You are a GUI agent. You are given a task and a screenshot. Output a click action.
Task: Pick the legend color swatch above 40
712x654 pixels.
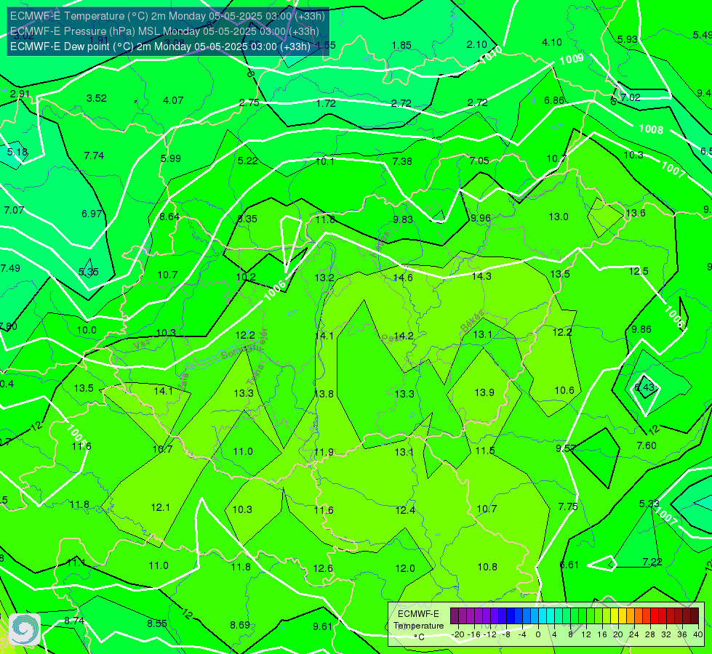point(695,616)
